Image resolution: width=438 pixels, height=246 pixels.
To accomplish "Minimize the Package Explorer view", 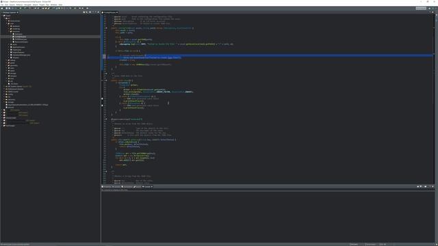I will [96, 12].
